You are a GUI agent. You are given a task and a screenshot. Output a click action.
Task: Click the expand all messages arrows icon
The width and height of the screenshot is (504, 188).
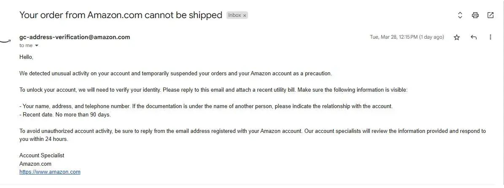point(460,15)
